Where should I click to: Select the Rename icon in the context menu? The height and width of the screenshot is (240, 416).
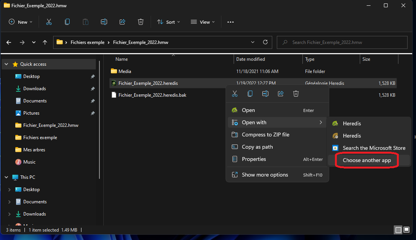[x=265, y=94]
